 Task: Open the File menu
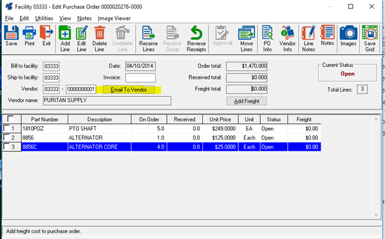click(x=9, y=18)
